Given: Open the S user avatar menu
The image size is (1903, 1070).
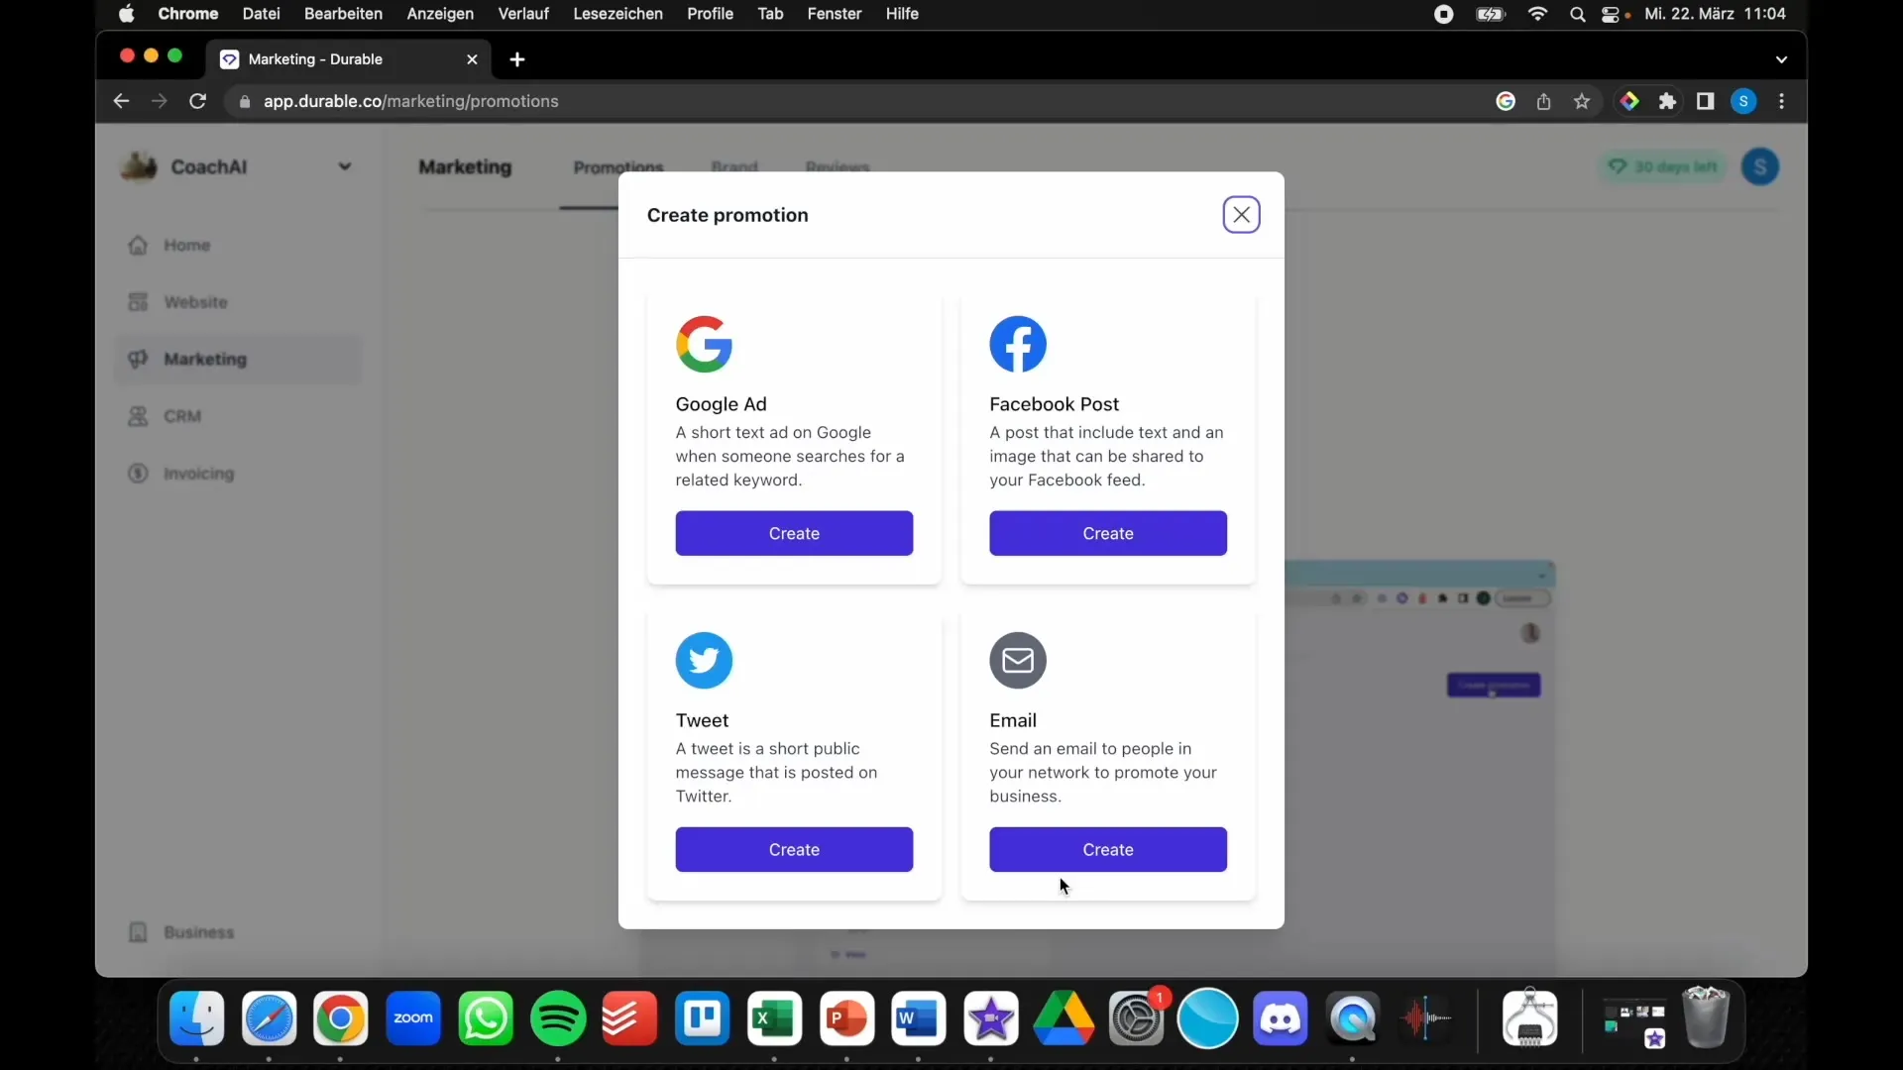Looking at the screenshot, I should pyautogui.click(x=1760, y=166).
